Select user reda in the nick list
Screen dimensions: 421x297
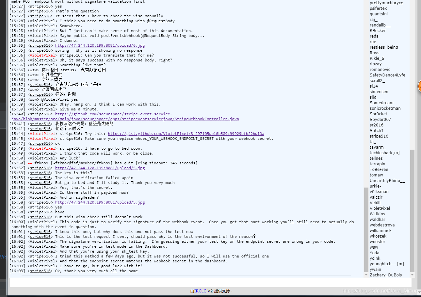tap(374, 36)
